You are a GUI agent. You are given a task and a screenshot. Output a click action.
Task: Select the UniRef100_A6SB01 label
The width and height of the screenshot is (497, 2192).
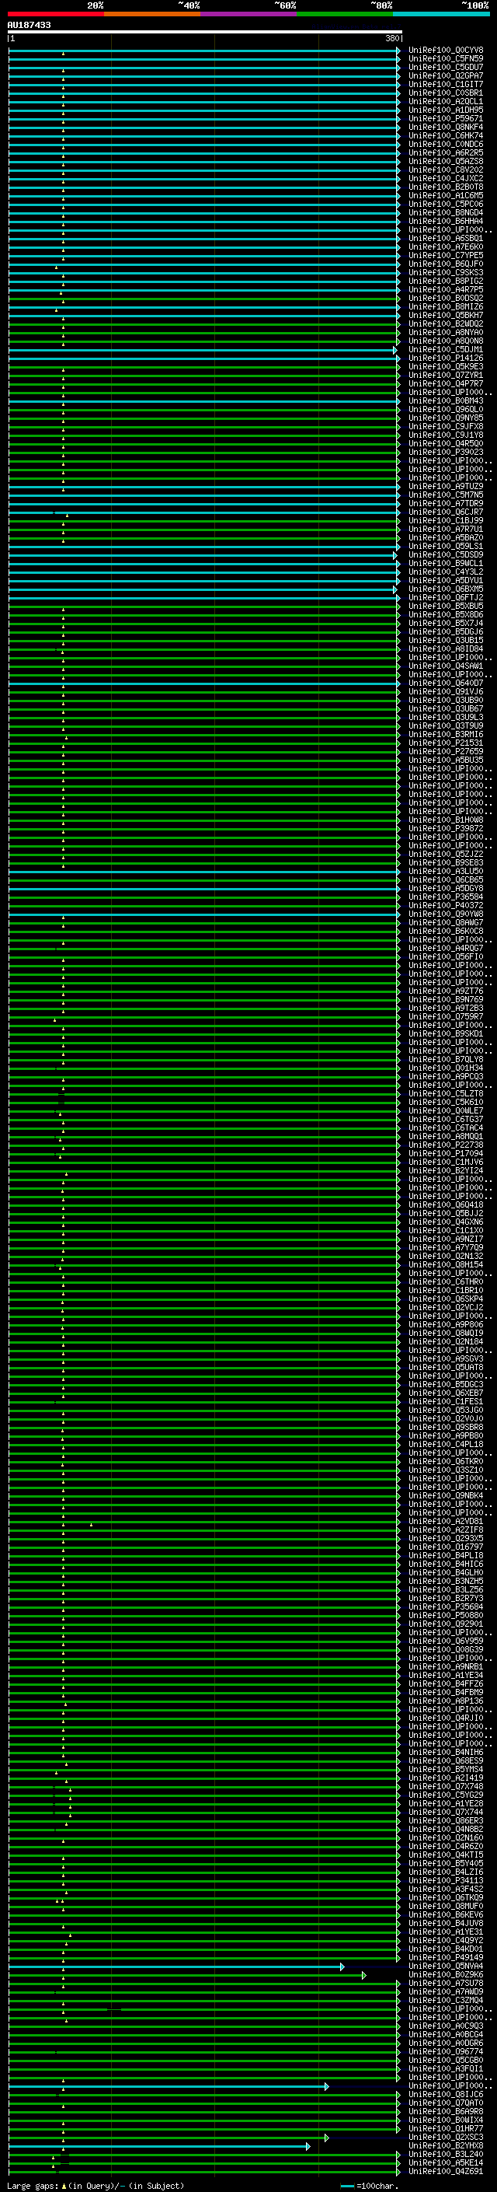click(446, 238)
